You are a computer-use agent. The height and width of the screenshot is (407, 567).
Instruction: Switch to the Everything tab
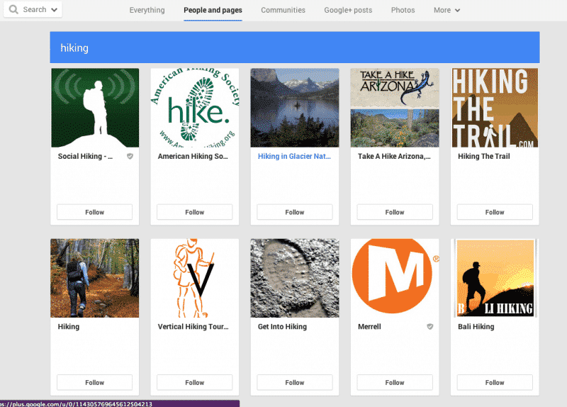tap(147, 11)
